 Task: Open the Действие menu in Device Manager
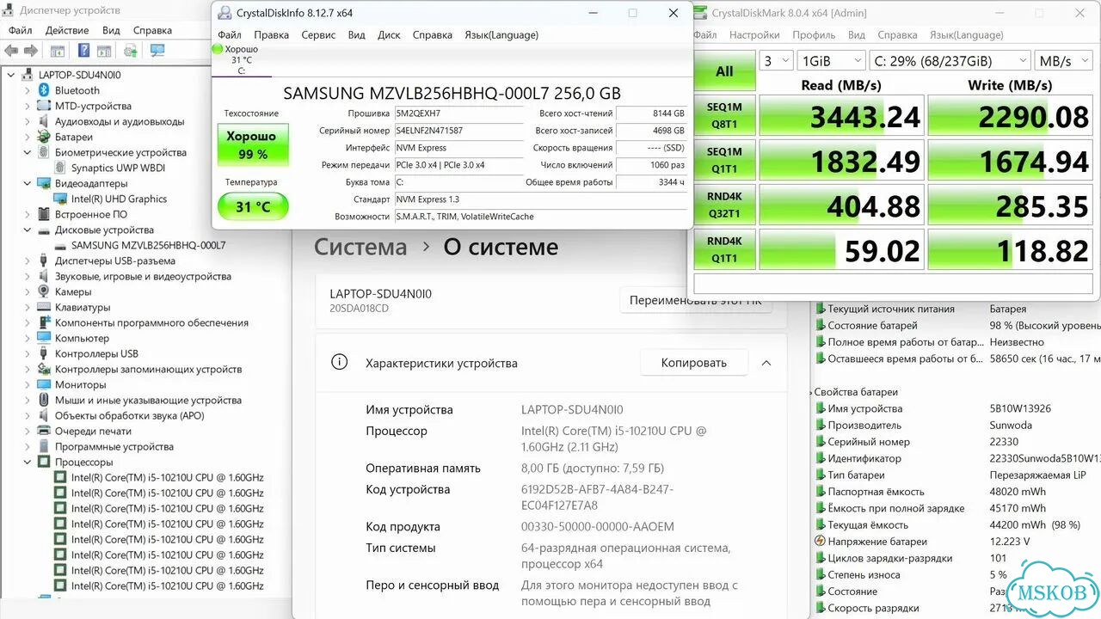point(67,30)
